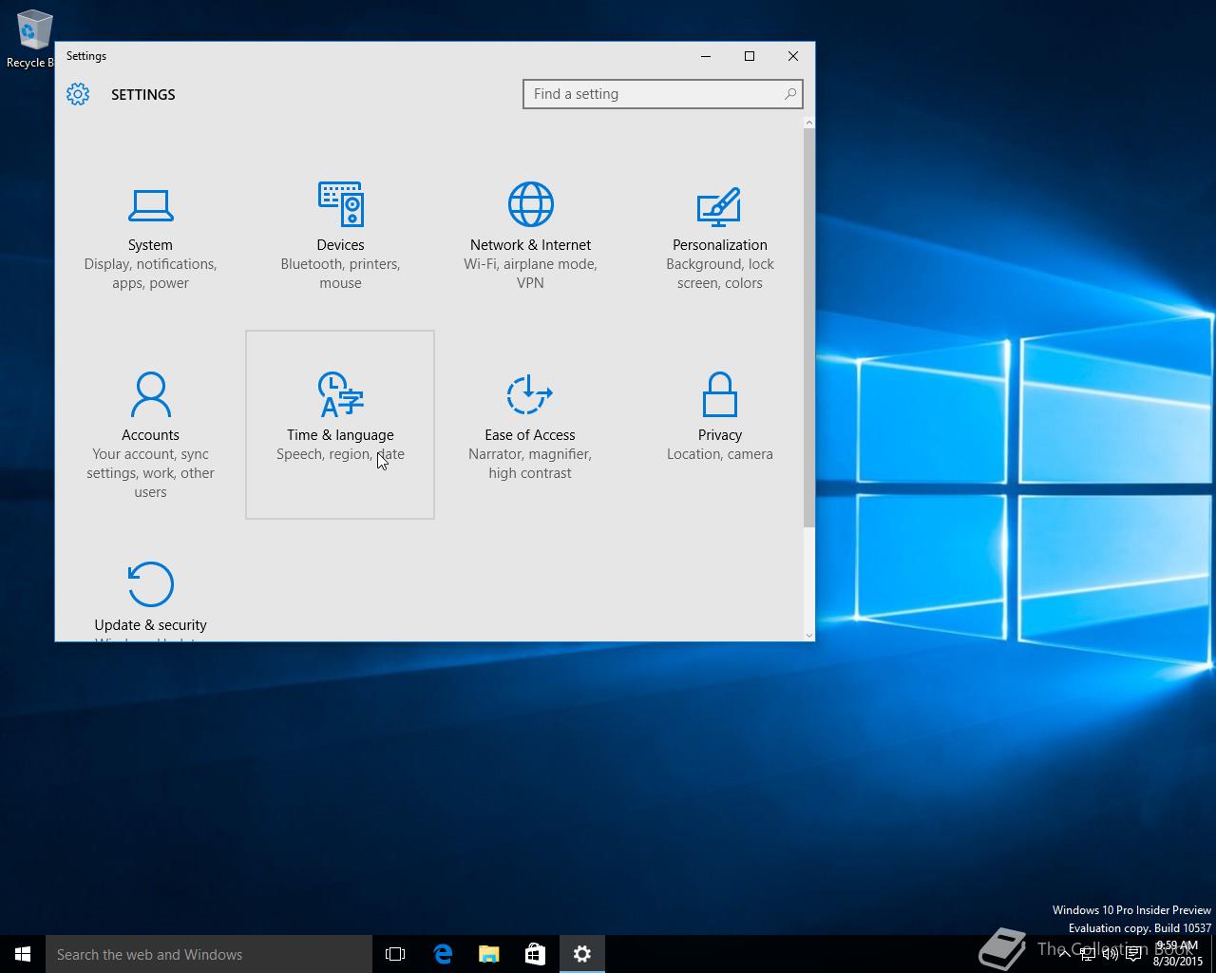Minimize the Settings window

point(706,56)
